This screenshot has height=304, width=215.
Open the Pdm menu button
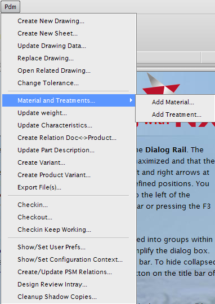tap(10, 7)
